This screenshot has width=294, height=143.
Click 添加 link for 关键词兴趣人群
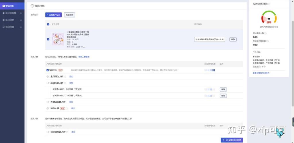pyautogui.click(x=71, y=102)
